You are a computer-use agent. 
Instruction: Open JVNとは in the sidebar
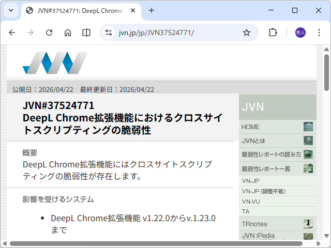(x=278, y=141)
